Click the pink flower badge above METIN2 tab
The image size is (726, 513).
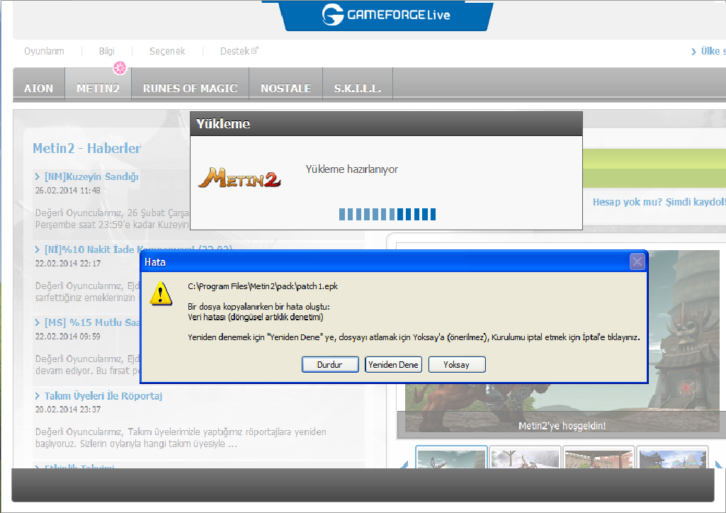[x=120, y=68]
